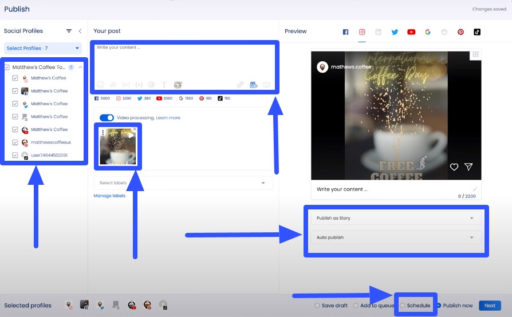This screenshot has height=317, width=512.
Task: Collapse the Matthew's Coffee group chevron
Action: (x=80, y=67)
